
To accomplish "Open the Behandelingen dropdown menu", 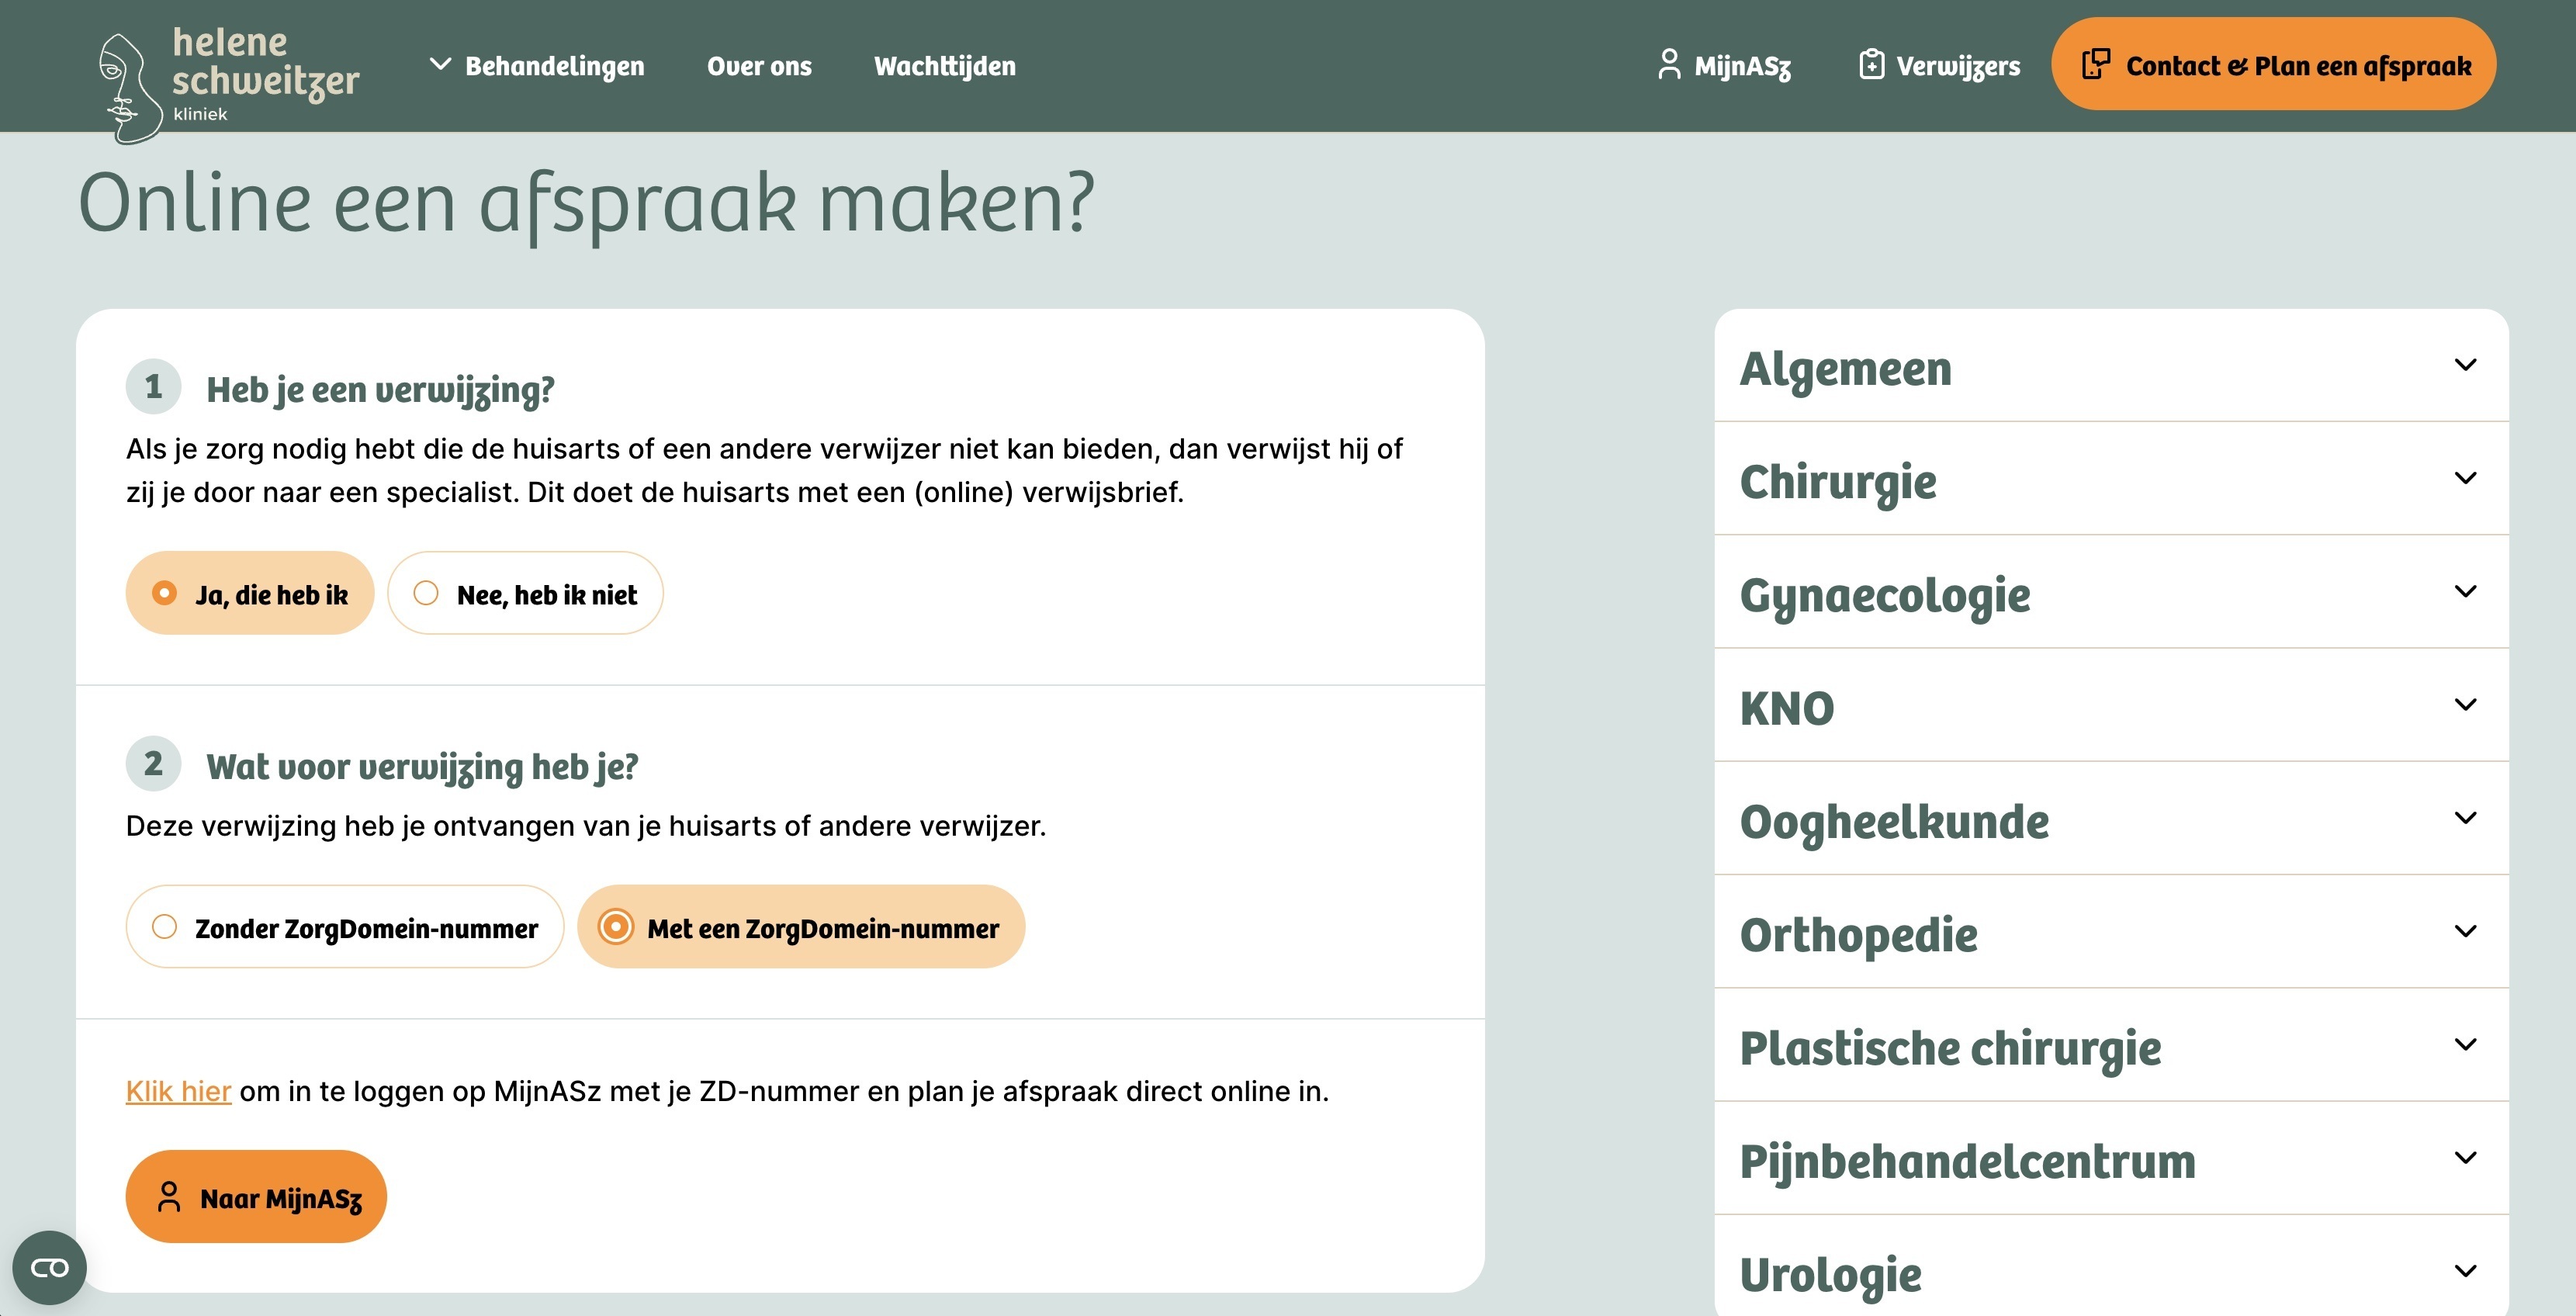I will (x=537, y=66).
